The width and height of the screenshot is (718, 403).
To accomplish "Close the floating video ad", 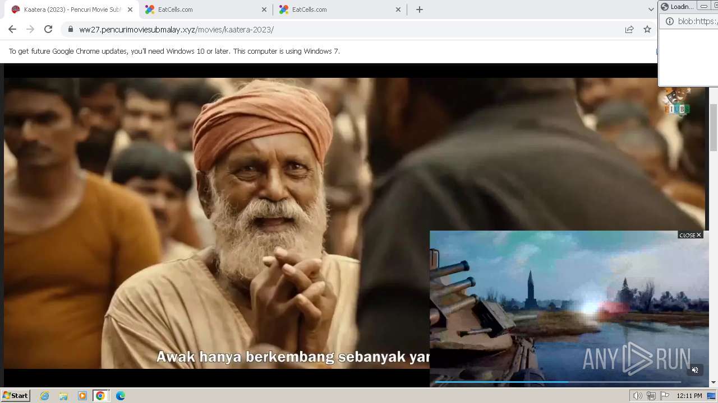I will pyautogui.click(x=690, y=235).
